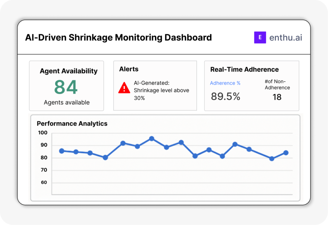Open the Agent Availability panel

(66, 85)
